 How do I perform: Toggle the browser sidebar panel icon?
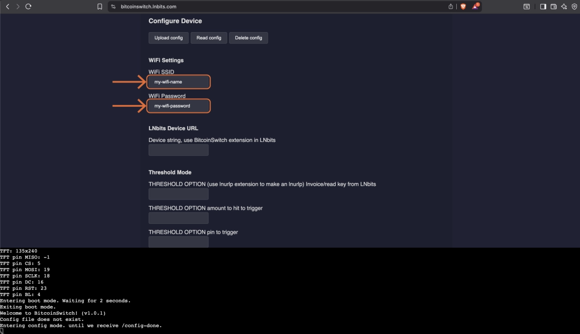point(543,7)
